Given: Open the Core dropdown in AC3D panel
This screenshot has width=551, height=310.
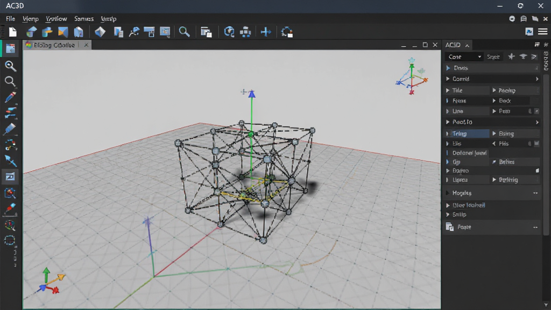Looking at the screenshot, I should click(464, 57).
